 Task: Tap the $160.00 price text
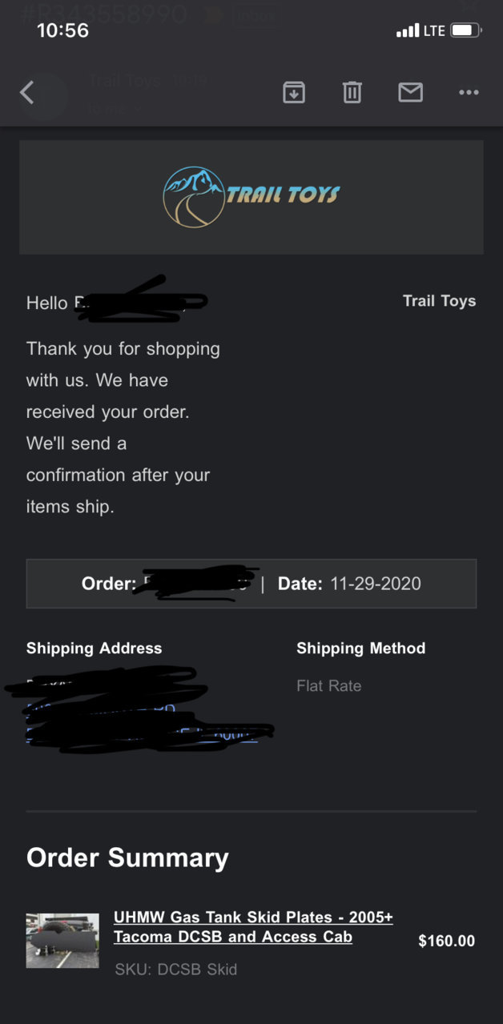447,941
